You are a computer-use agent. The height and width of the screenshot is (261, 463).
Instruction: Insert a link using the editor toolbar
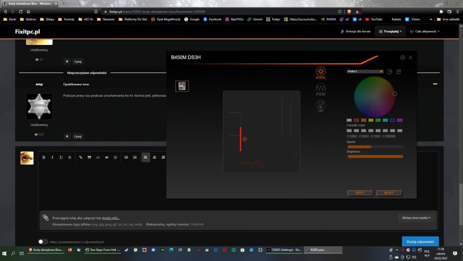80,157
